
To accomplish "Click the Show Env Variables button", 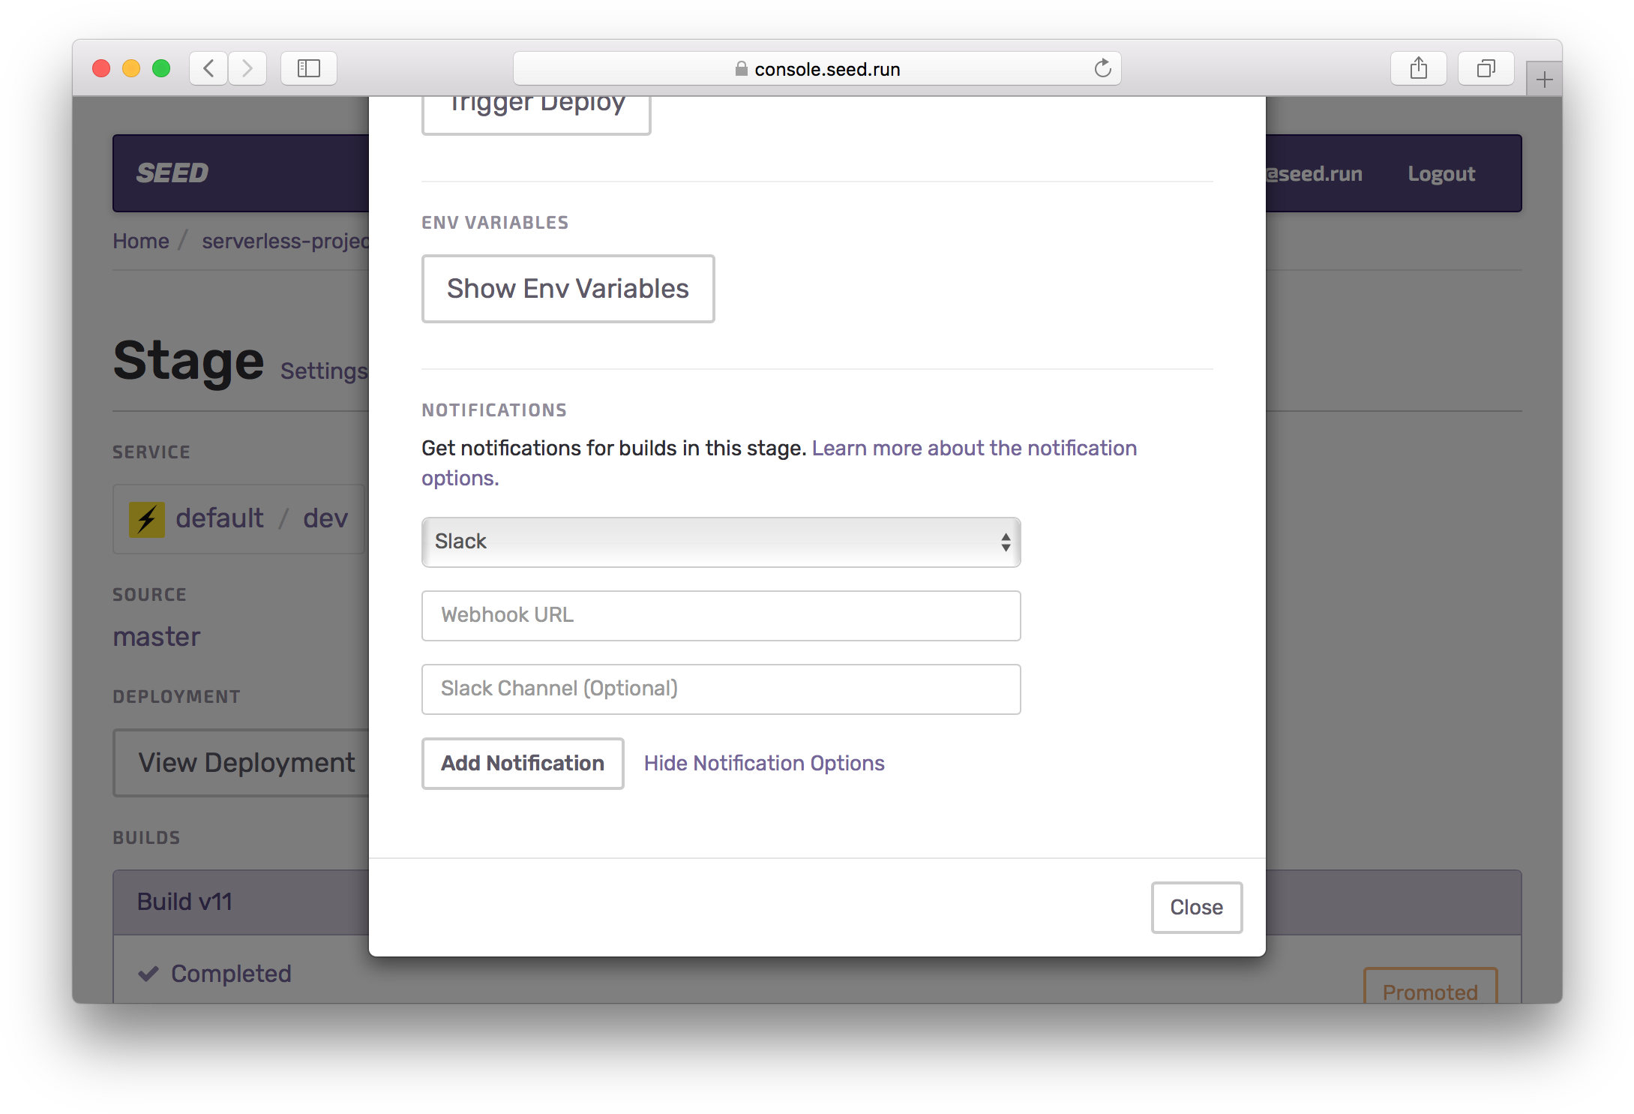I will click(568, 289).
